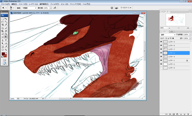Viewport: 192px width, 116px height.
Task: Select the Paint Bucket tool
Action: pyautogui.click(x=6, y=34)
